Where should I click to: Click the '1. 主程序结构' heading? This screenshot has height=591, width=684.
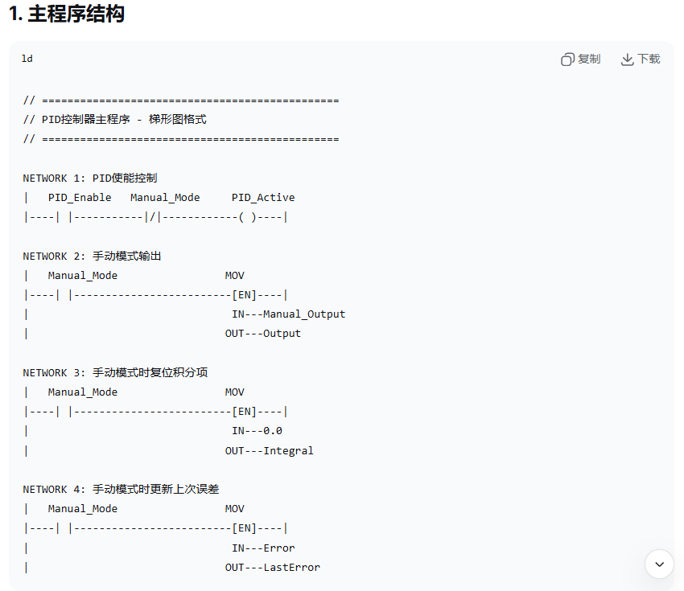click(67, 14)
